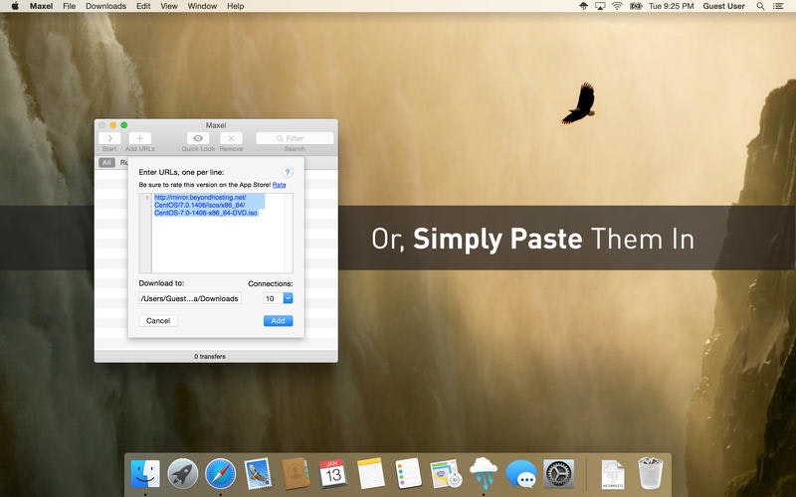Screen dimensions: 796x497
Task: Open Calendar showing 13 in Dock
Action: (x=333, y=474)
